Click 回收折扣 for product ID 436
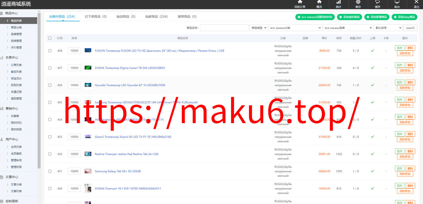This screenshot has height=204, width=423. 405,88
